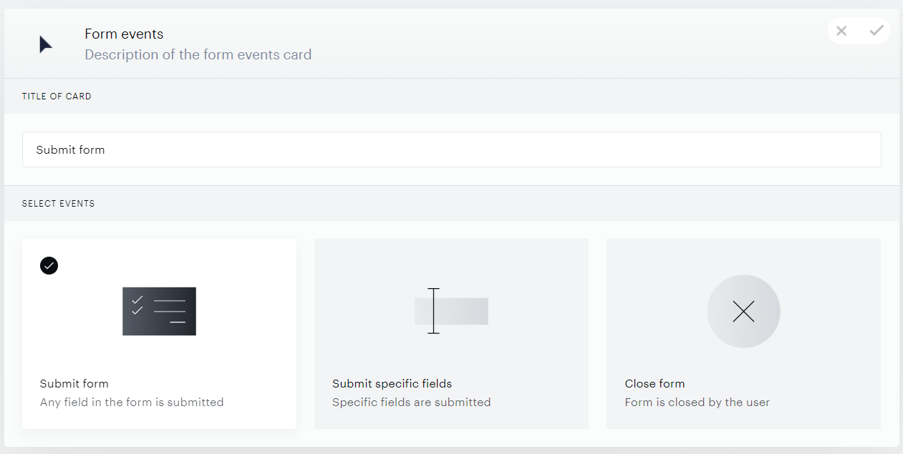The image size is (903, 454).
Task: Click the Description of the form events card text
Action: click(198, 54)
